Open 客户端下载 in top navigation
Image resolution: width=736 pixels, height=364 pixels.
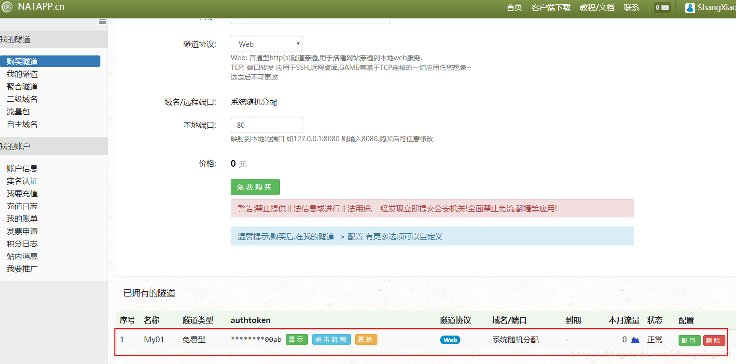[x=551, y=8]
